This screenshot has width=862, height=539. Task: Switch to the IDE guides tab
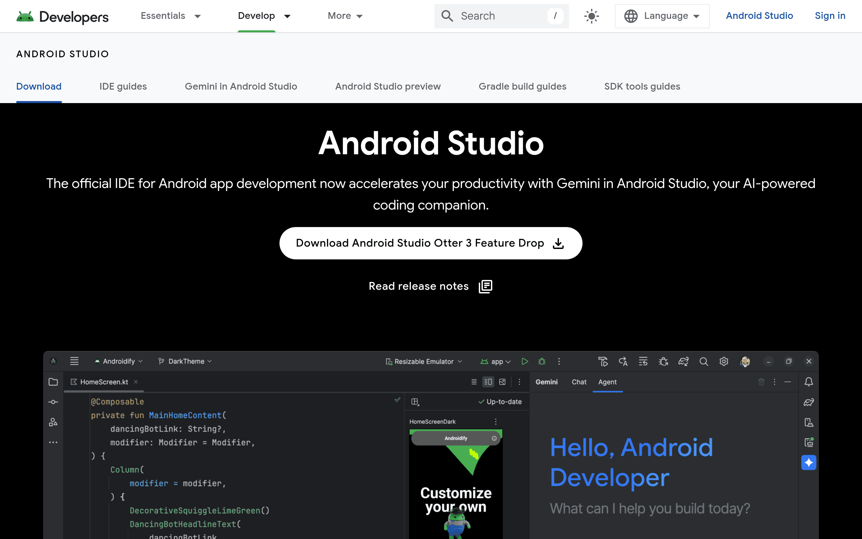pos(123,86)
